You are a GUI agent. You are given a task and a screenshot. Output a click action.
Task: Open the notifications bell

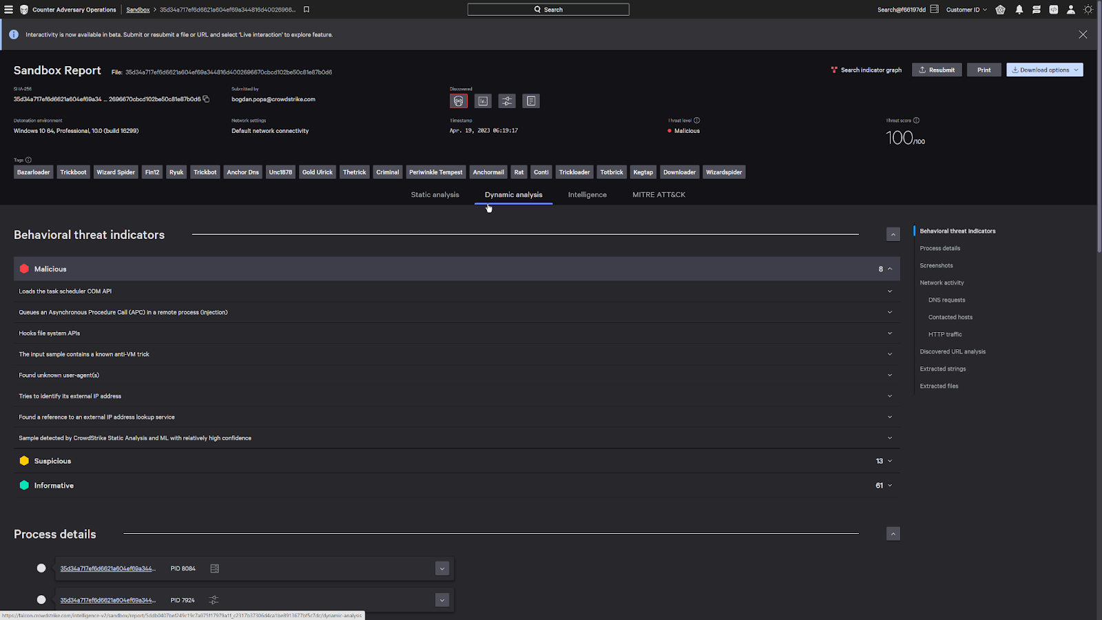[x=1019, y=10]
